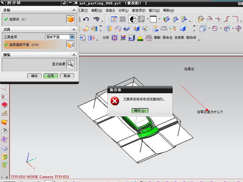Click the orange Select Body cube icon
Viewport: 243px width, 182px height.
tap(70, 19)
